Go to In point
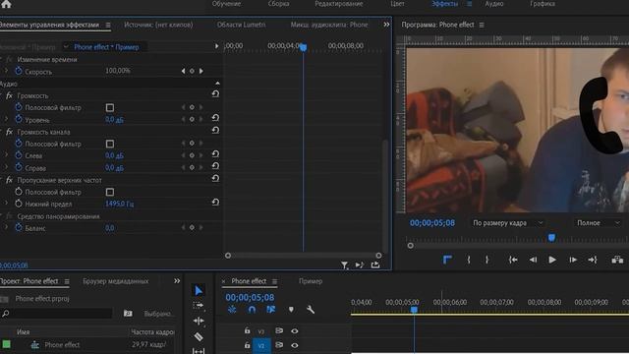The width and height of the screenshot is (629, 354). point(513,260)
